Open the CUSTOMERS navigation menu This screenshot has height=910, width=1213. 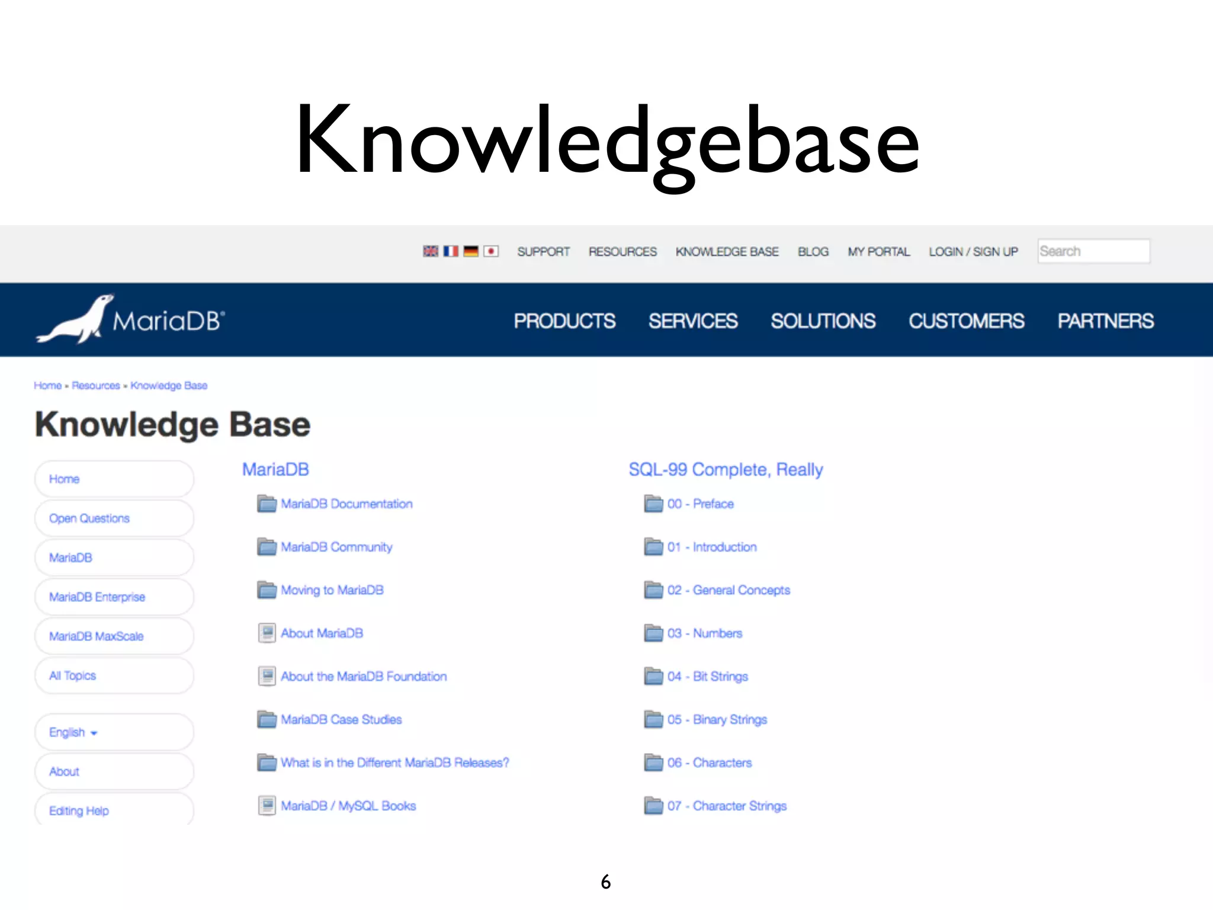click(967, 321)
